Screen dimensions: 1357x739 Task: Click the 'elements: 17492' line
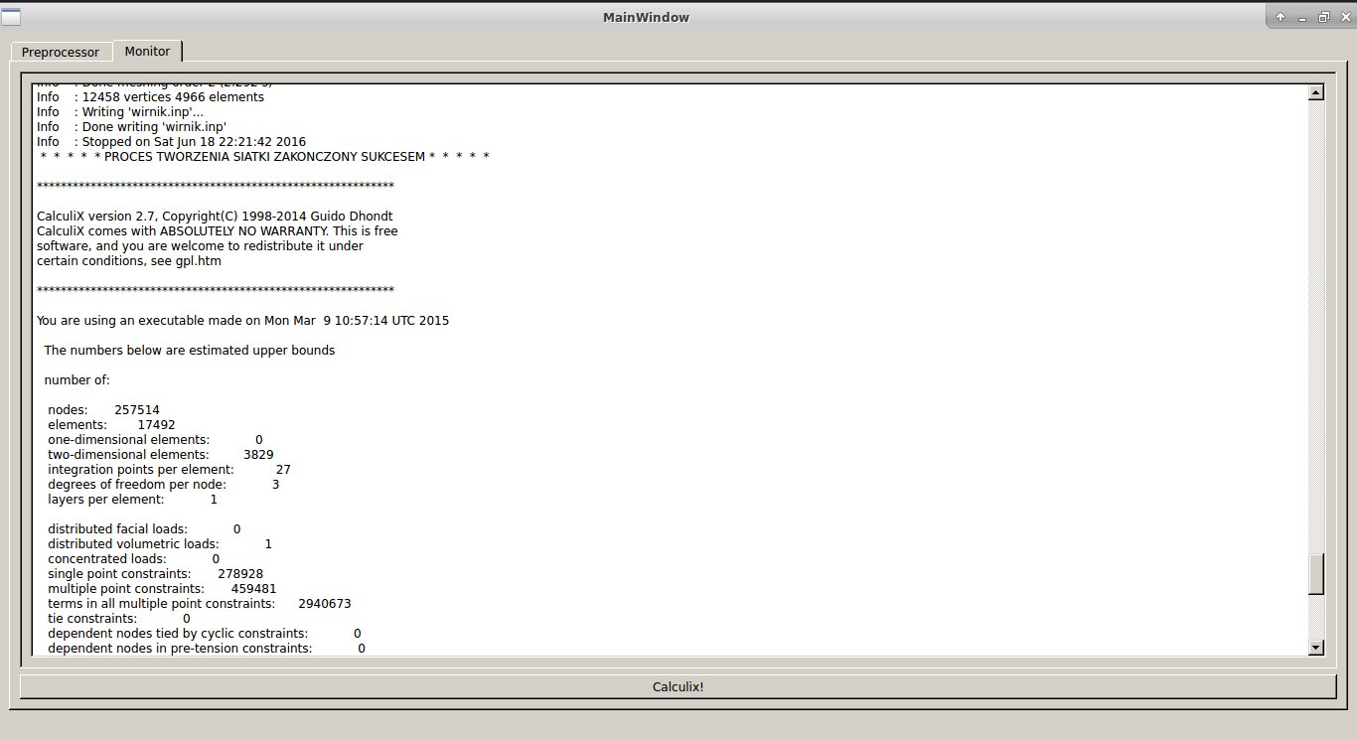click(x=111, y=425)
